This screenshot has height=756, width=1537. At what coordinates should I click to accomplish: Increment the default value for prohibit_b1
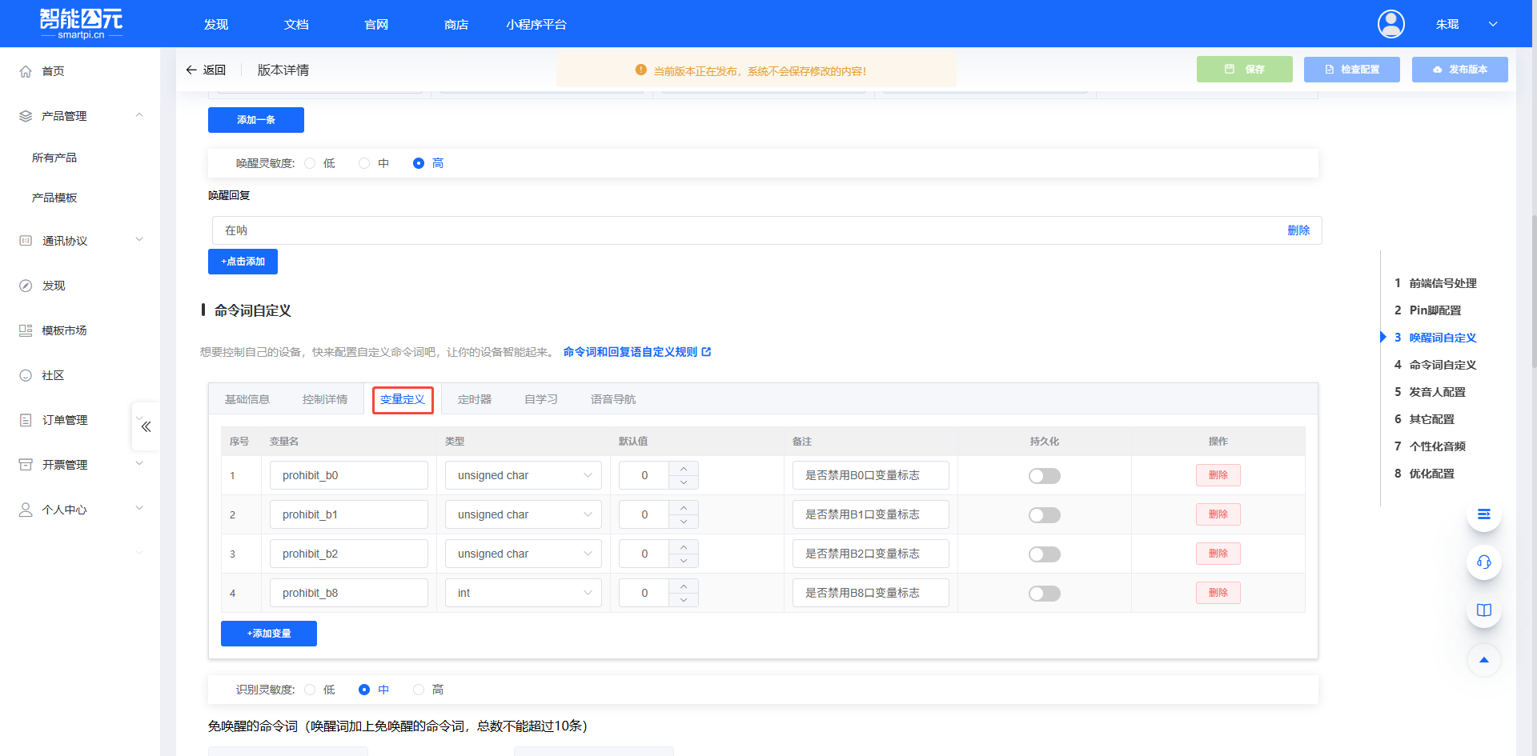[684, 508]
